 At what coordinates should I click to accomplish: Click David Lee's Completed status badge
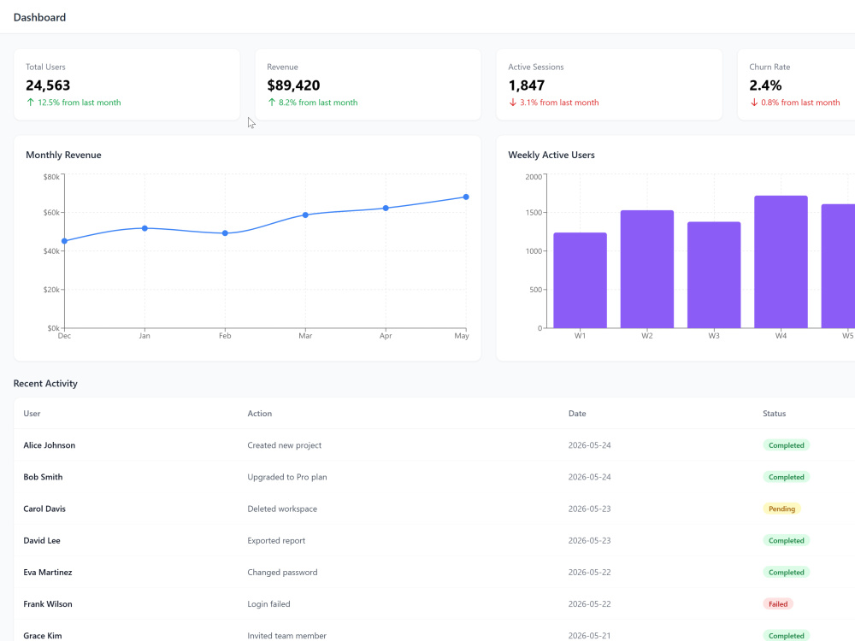coord(787,541)
